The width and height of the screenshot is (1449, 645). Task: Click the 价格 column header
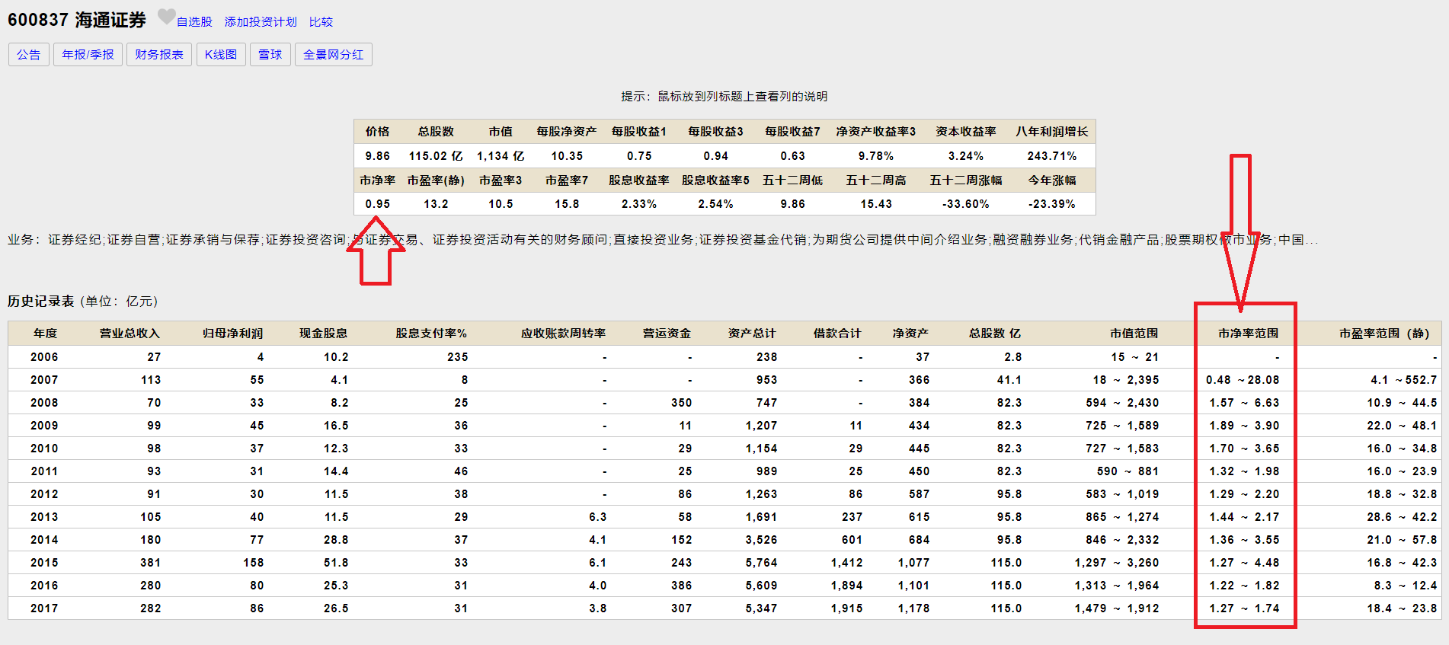(377, 132)
